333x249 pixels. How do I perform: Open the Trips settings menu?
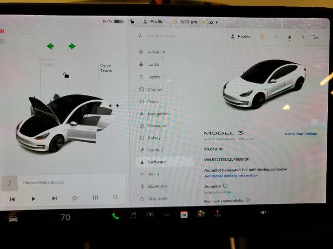click(148, 102)
